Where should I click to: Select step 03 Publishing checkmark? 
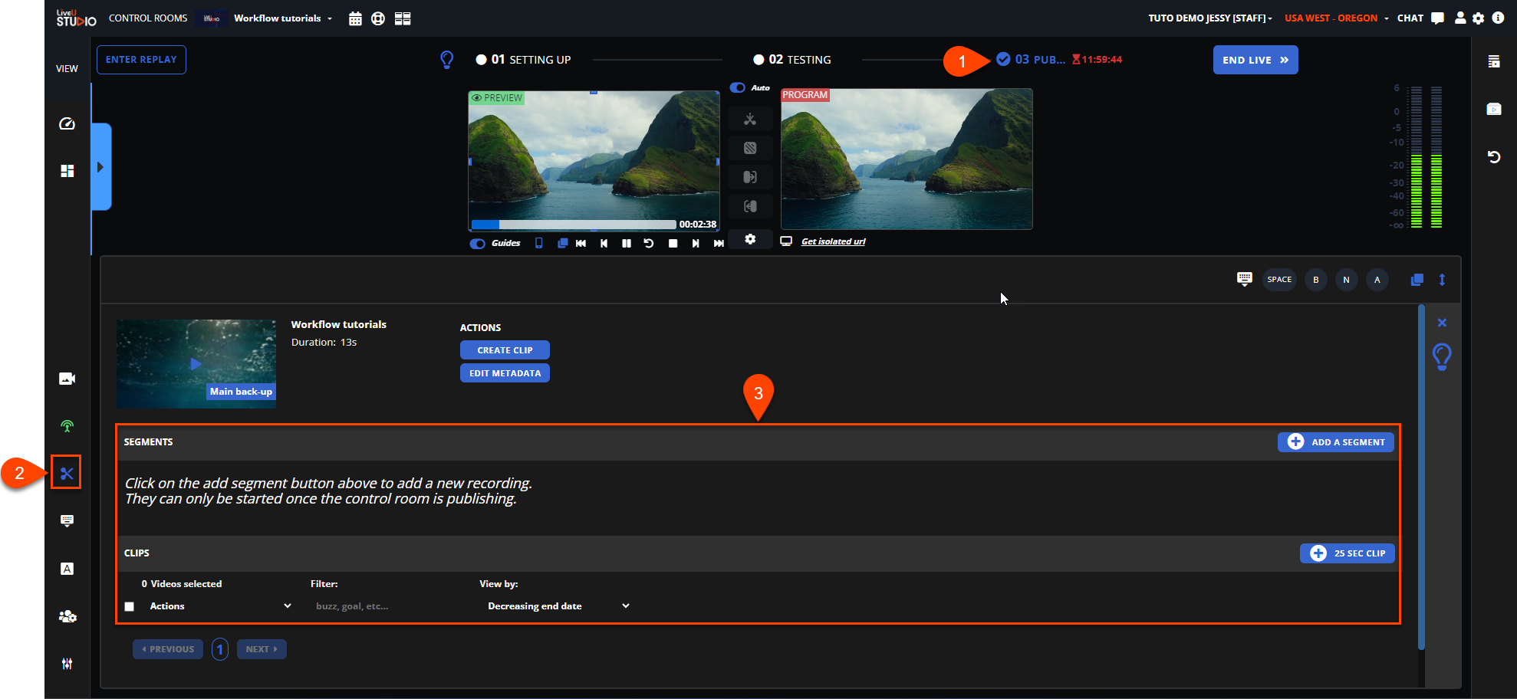[1003, 59]
